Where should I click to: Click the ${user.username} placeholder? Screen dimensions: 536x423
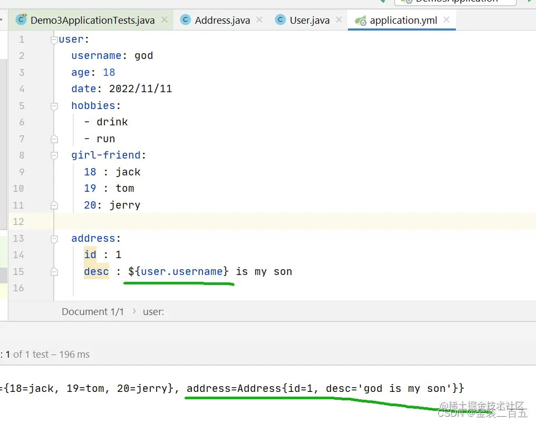(178, 271)
